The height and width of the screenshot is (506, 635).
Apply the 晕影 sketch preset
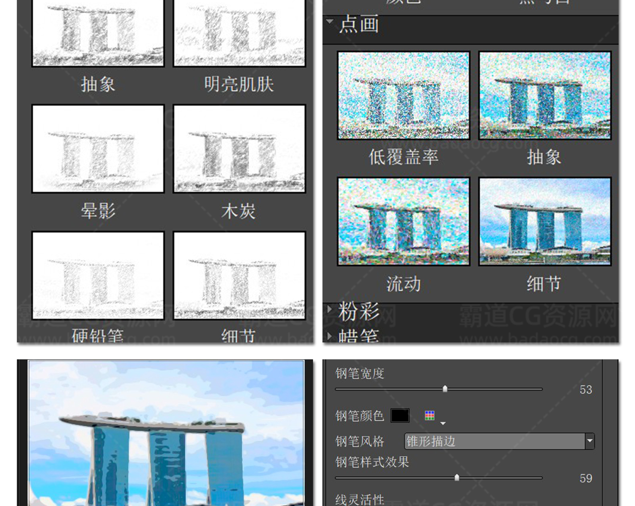point(98,149)
